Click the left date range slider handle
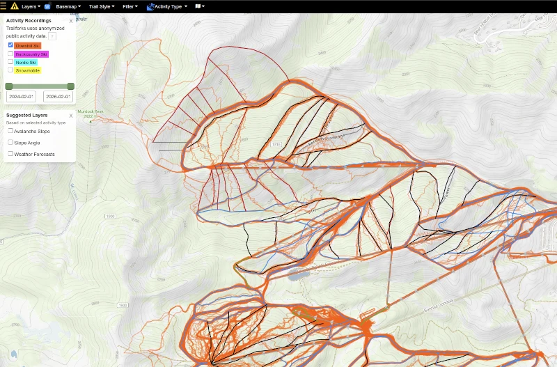Screen dimensions: 557x367 9,86
